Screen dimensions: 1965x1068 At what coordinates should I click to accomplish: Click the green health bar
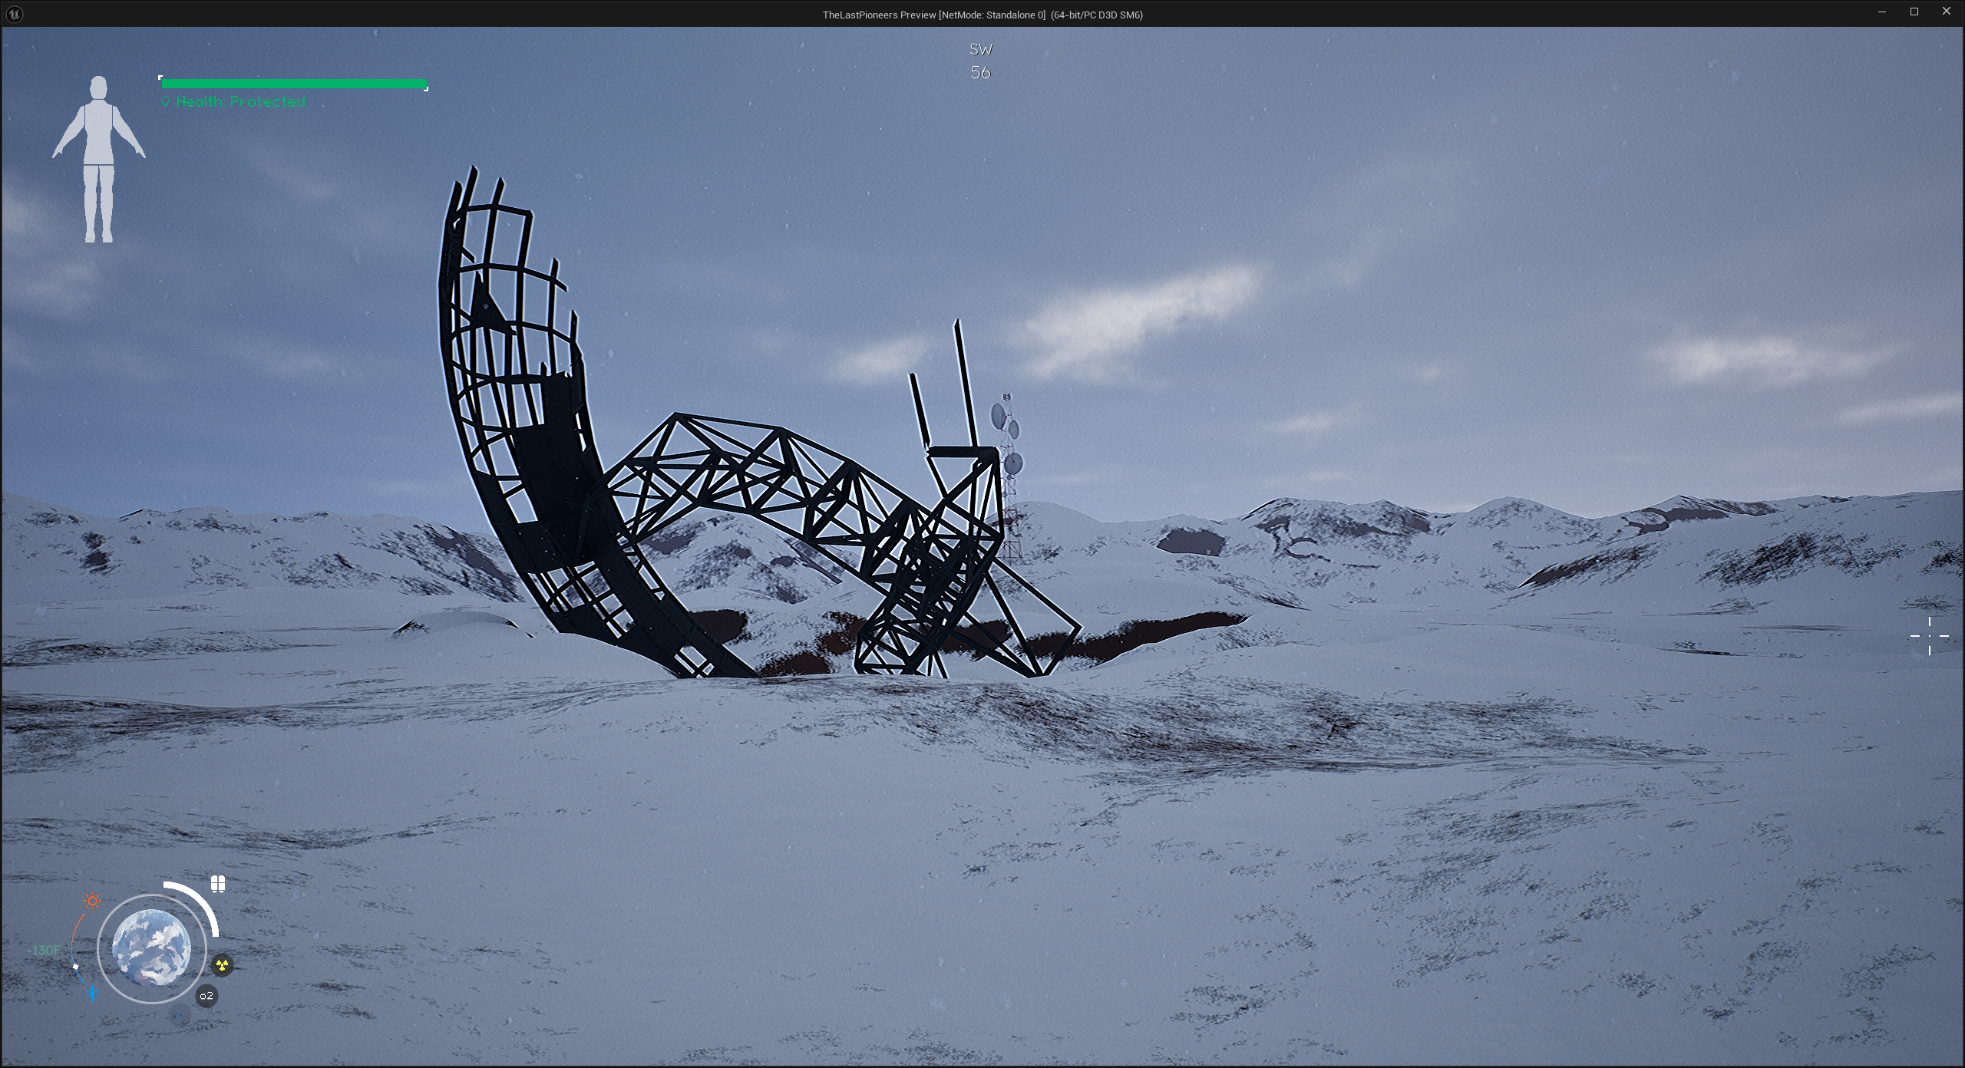[x=294, y=84]
